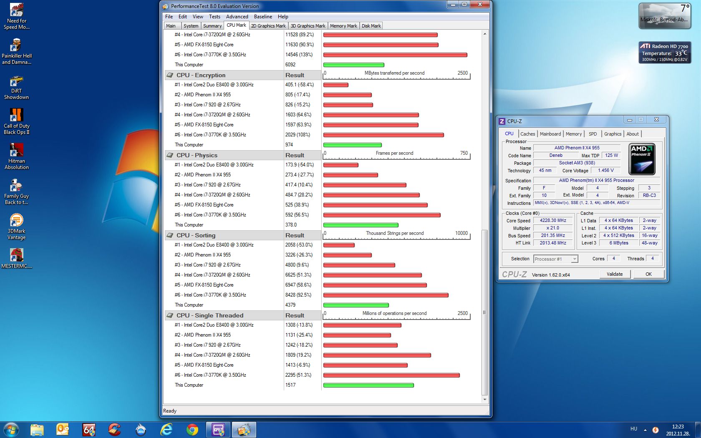
Task: Click the power tray icon
Action: (656, 430)
